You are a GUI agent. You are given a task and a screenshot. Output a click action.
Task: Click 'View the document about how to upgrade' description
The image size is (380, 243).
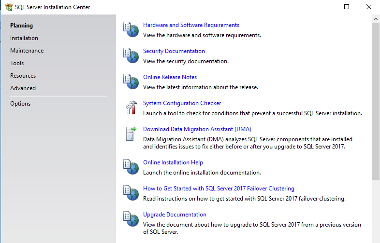pos(252,228)
